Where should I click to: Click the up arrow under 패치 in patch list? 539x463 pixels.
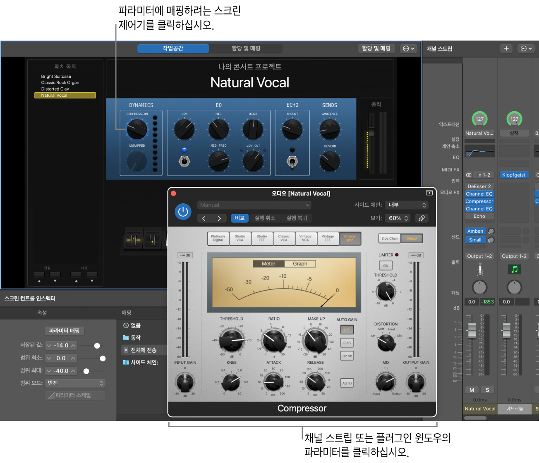76,281
